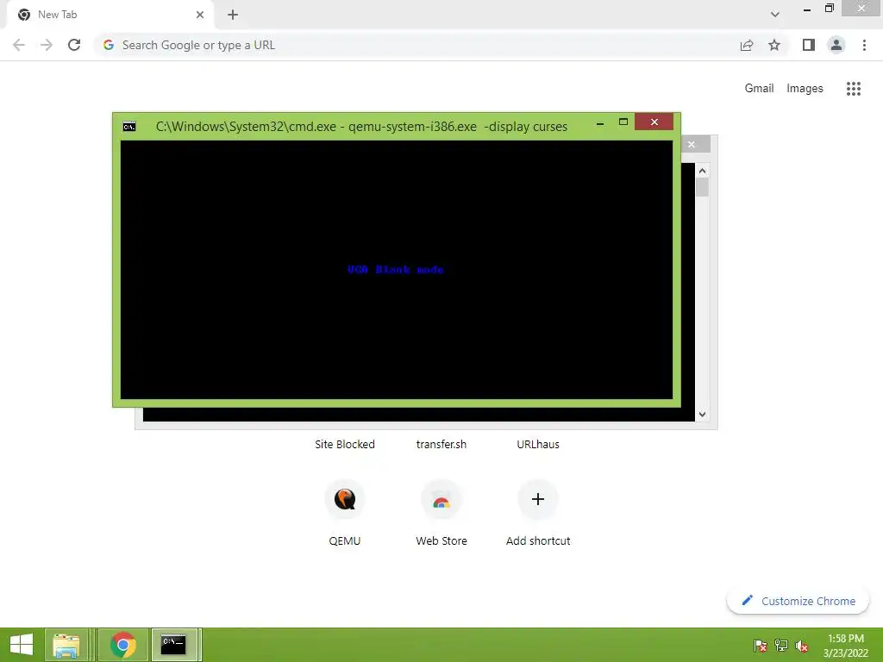The width and height of the screenshot is (883, 662).
Task: Open the taskbar clock and date
Action: click(x=845, y=646)
